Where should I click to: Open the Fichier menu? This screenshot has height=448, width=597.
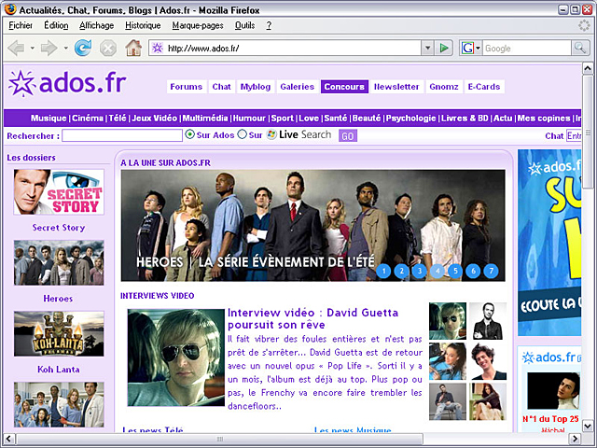tap(21, 25)
